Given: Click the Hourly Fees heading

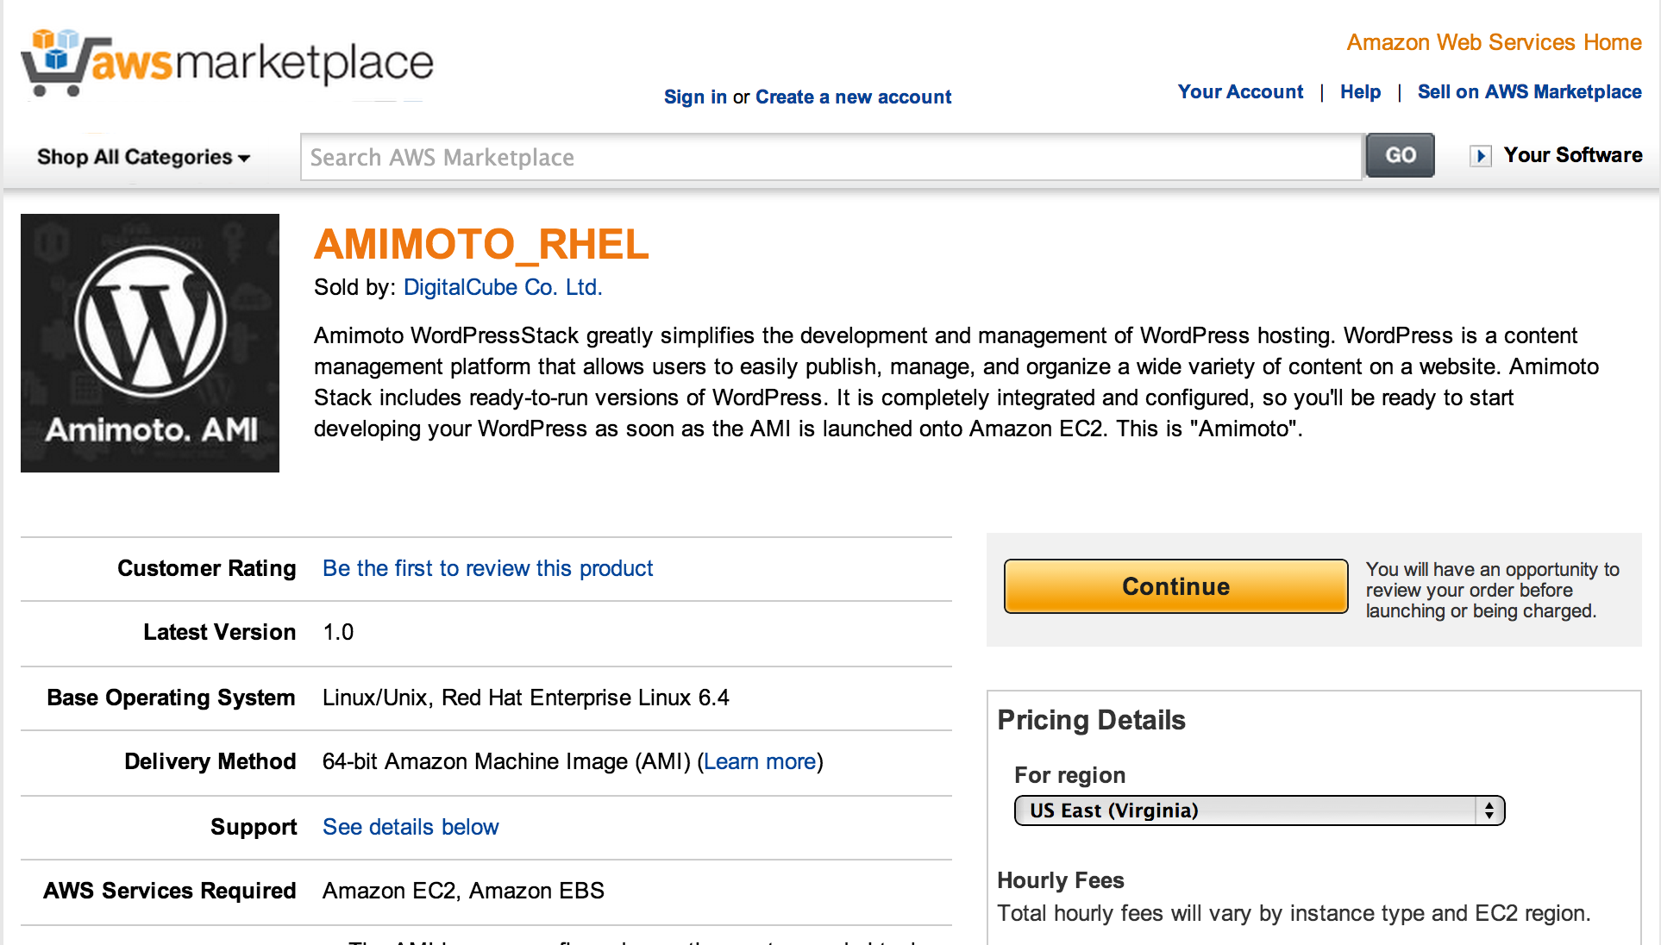Looking at the screenshot, I should [1061, 880].
